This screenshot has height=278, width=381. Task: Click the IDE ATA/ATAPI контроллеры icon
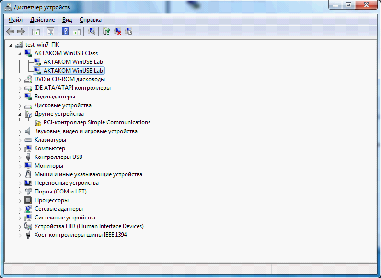pos(28,88)
